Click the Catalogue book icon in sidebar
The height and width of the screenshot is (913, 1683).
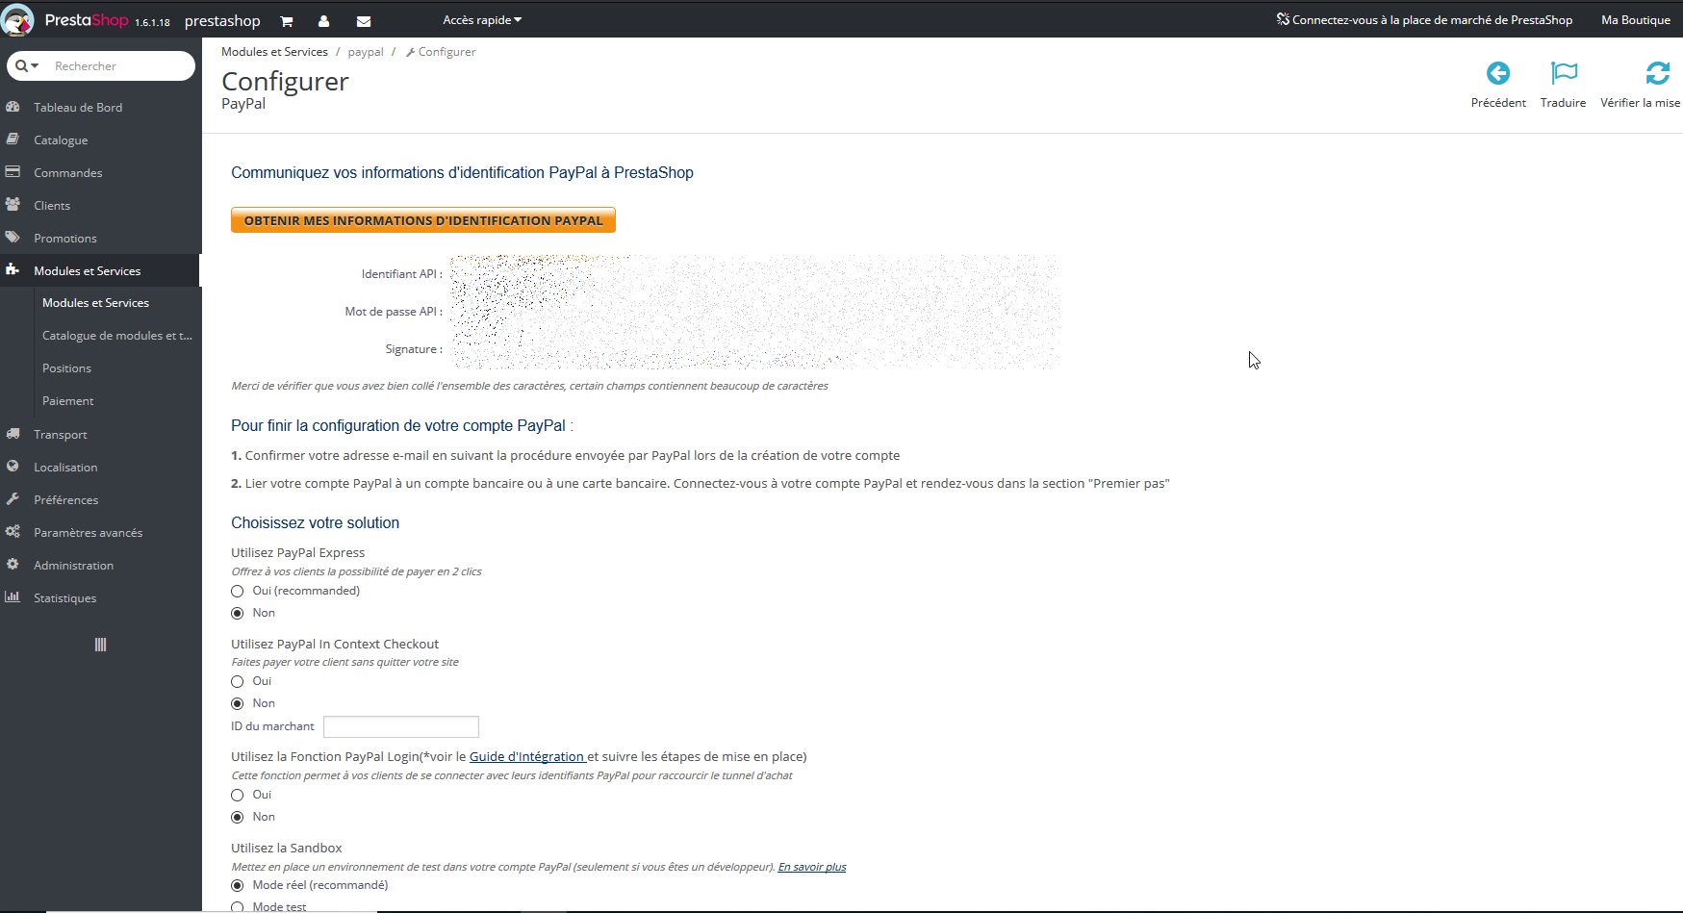pyautogui.click(x=13, y=139)
